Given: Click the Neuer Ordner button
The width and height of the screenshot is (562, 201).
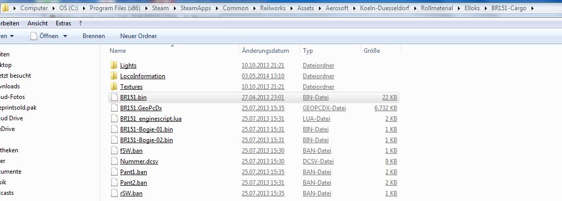Looking at the screenshot, I should pos(138,36).
